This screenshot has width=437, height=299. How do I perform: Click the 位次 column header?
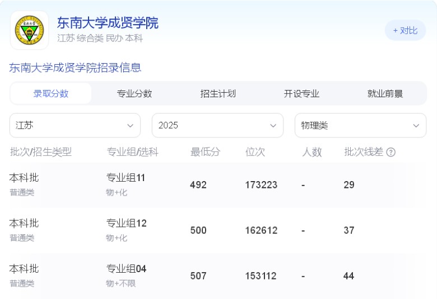[x=255, y=152]
